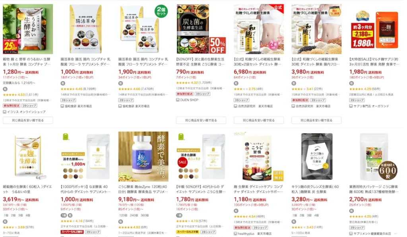Open the うるおい生酵素 25%OFF product image
407x237 pixels.
[28, 29]
